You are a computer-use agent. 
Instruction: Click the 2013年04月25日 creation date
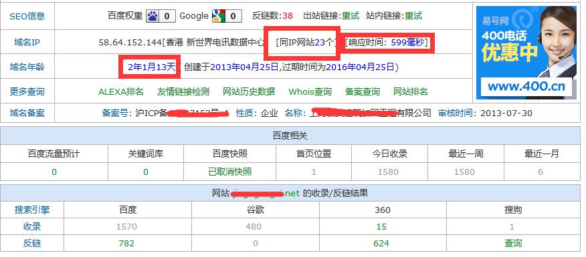[x=244, y=67]
